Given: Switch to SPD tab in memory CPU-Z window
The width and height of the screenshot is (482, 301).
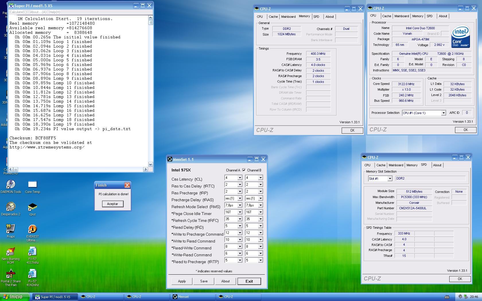Looking at the screenshot, I should (316, 17).
